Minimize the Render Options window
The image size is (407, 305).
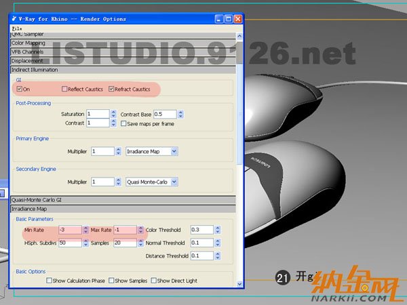pos(219,19)
